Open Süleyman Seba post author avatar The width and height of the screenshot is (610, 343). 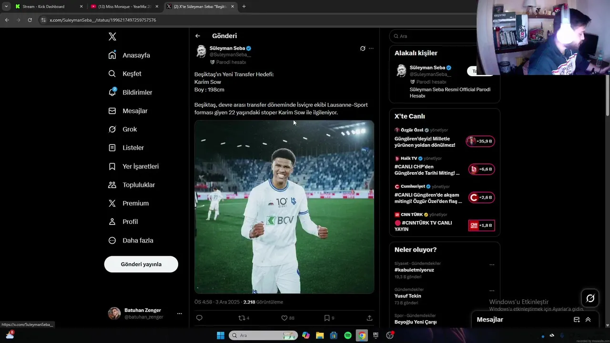point(201,51)
